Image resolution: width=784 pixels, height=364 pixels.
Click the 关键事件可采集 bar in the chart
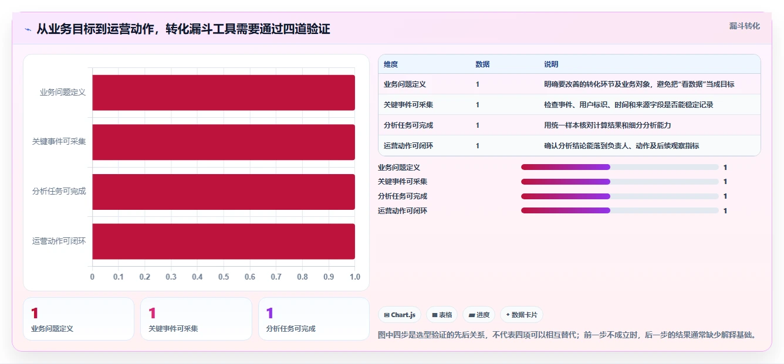[x=224, y=142]
